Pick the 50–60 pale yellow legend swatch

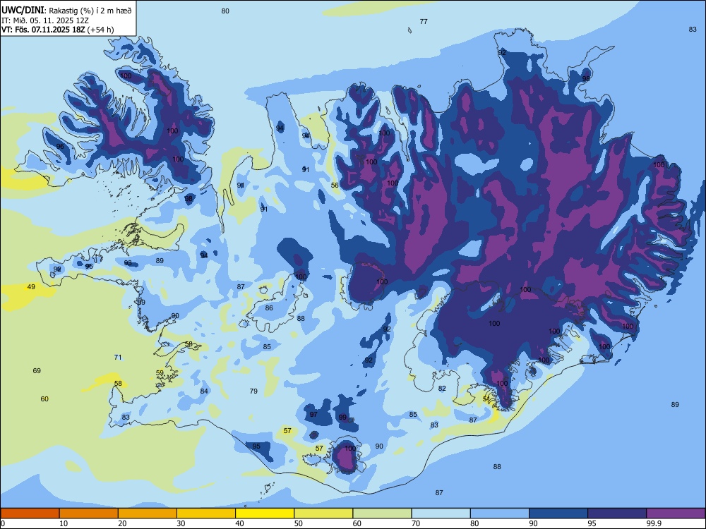click(323, 513)
